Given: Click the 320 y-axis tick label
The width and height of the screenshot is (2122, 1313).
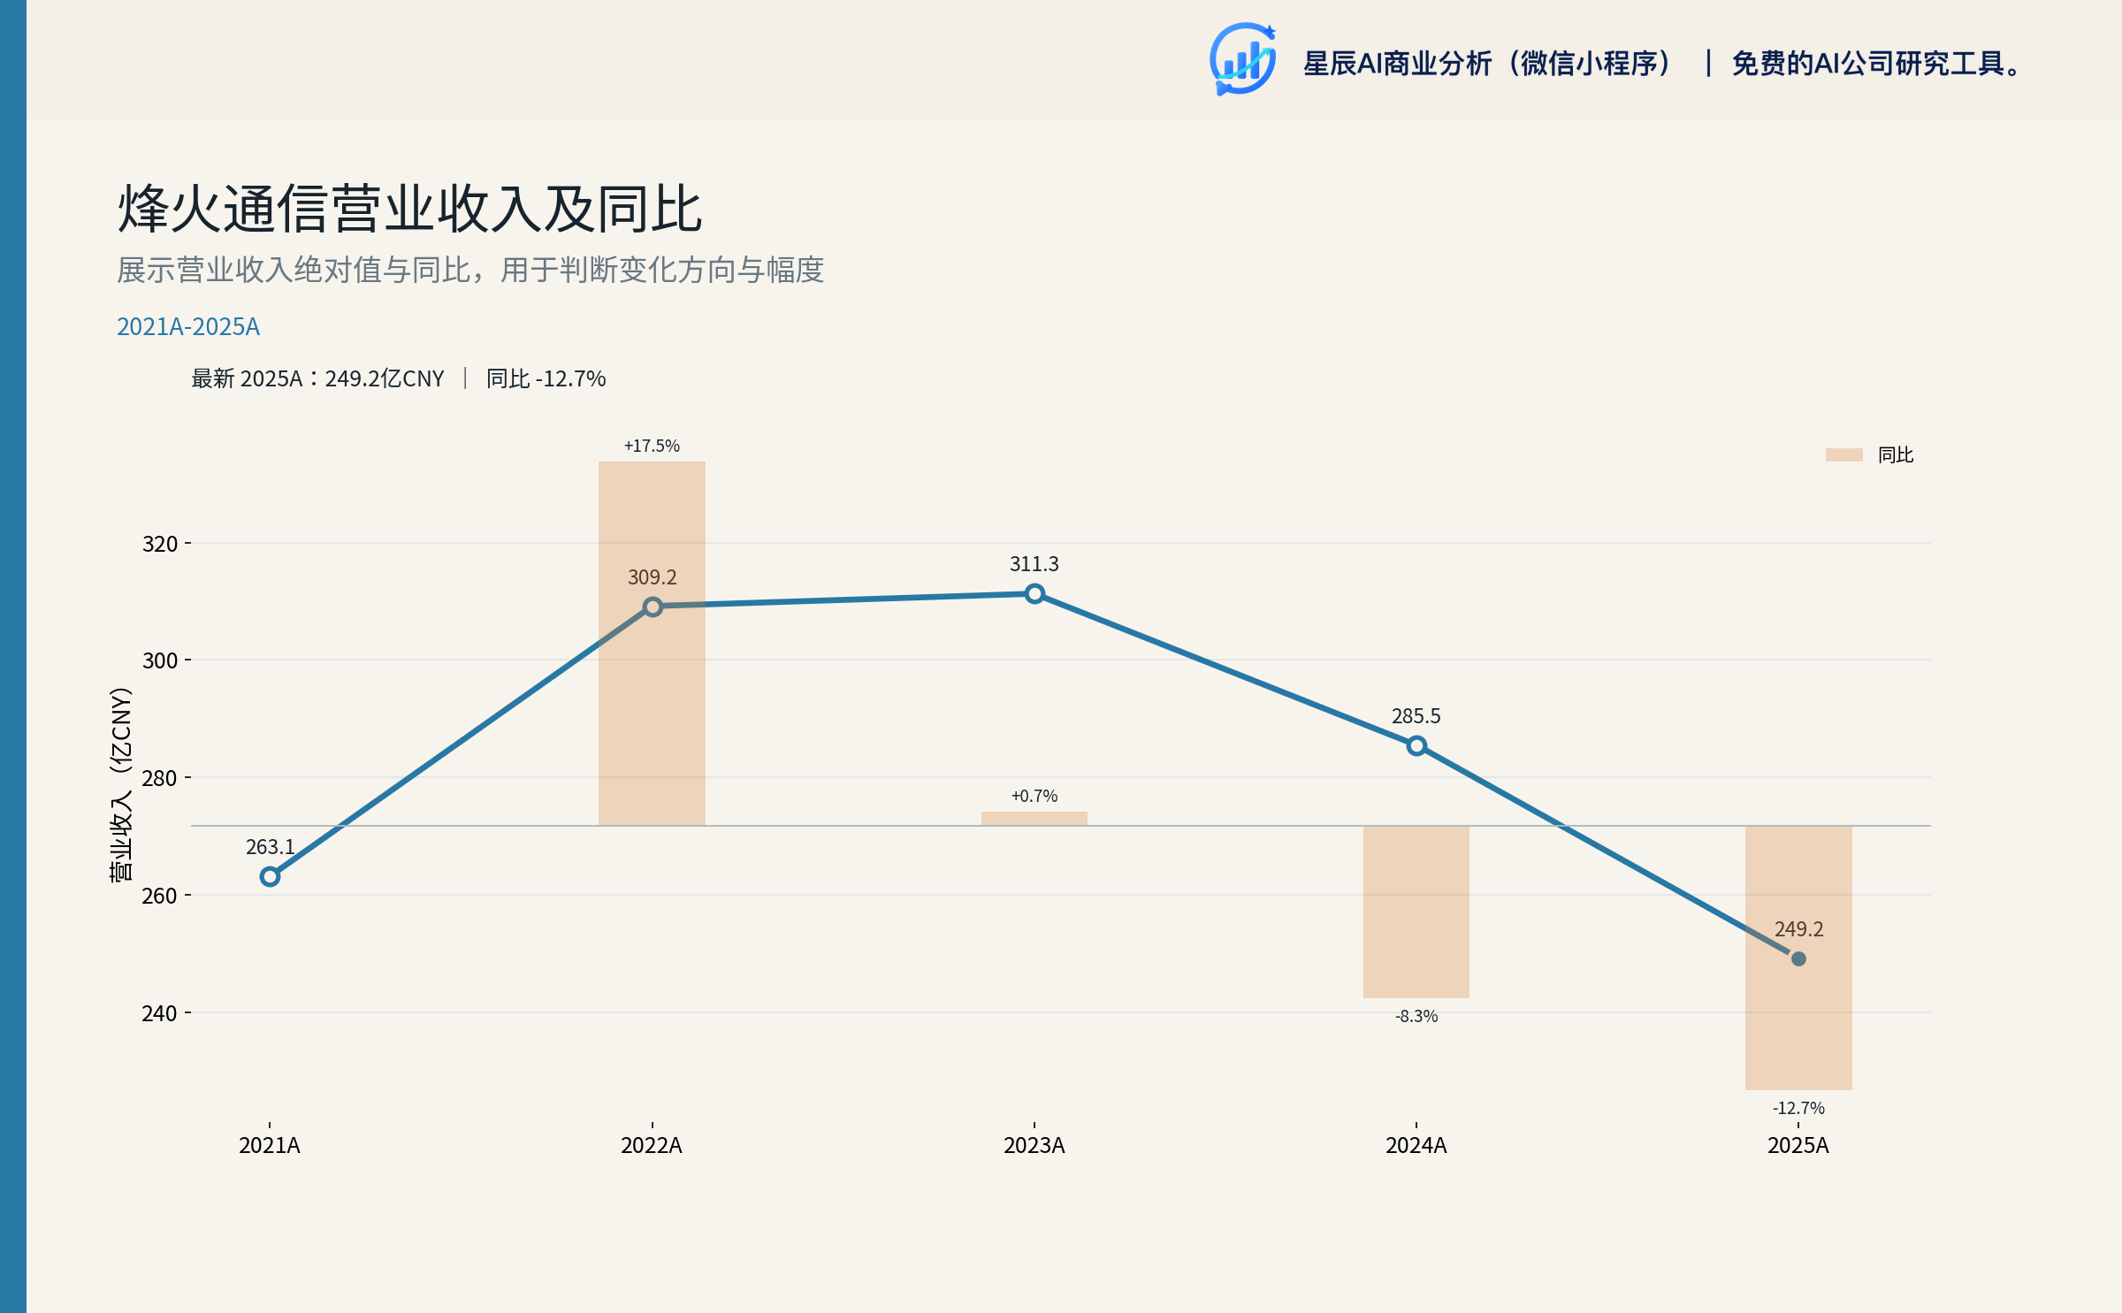Looking at the screenshot, I should coord(160,544).
